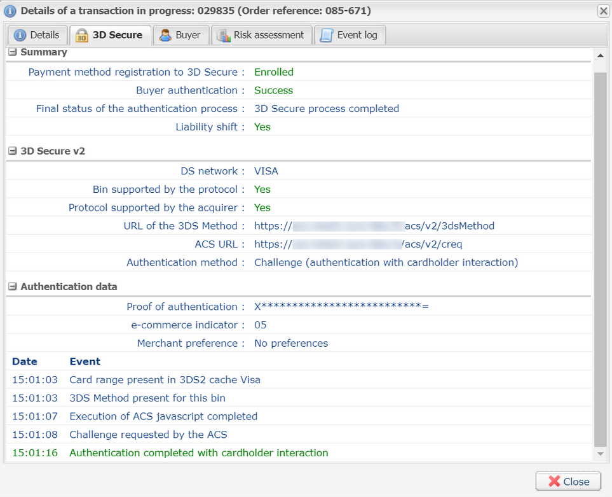
Task: Click the scrollbar up arrow
Action: click(x=600, y=56)
